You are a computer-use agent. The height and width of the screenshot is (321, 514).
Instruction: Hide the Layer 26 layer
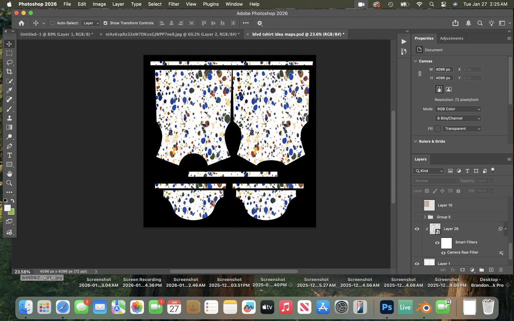[x=417, y=229]
